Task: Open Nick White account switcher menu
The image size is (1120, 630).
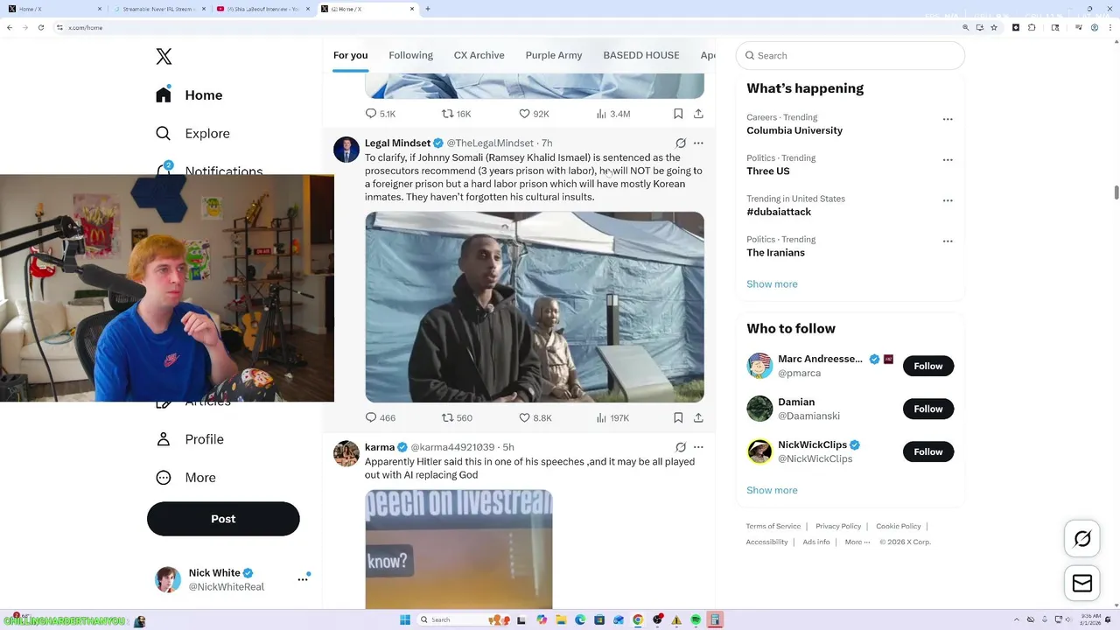Action: point(303,579)
